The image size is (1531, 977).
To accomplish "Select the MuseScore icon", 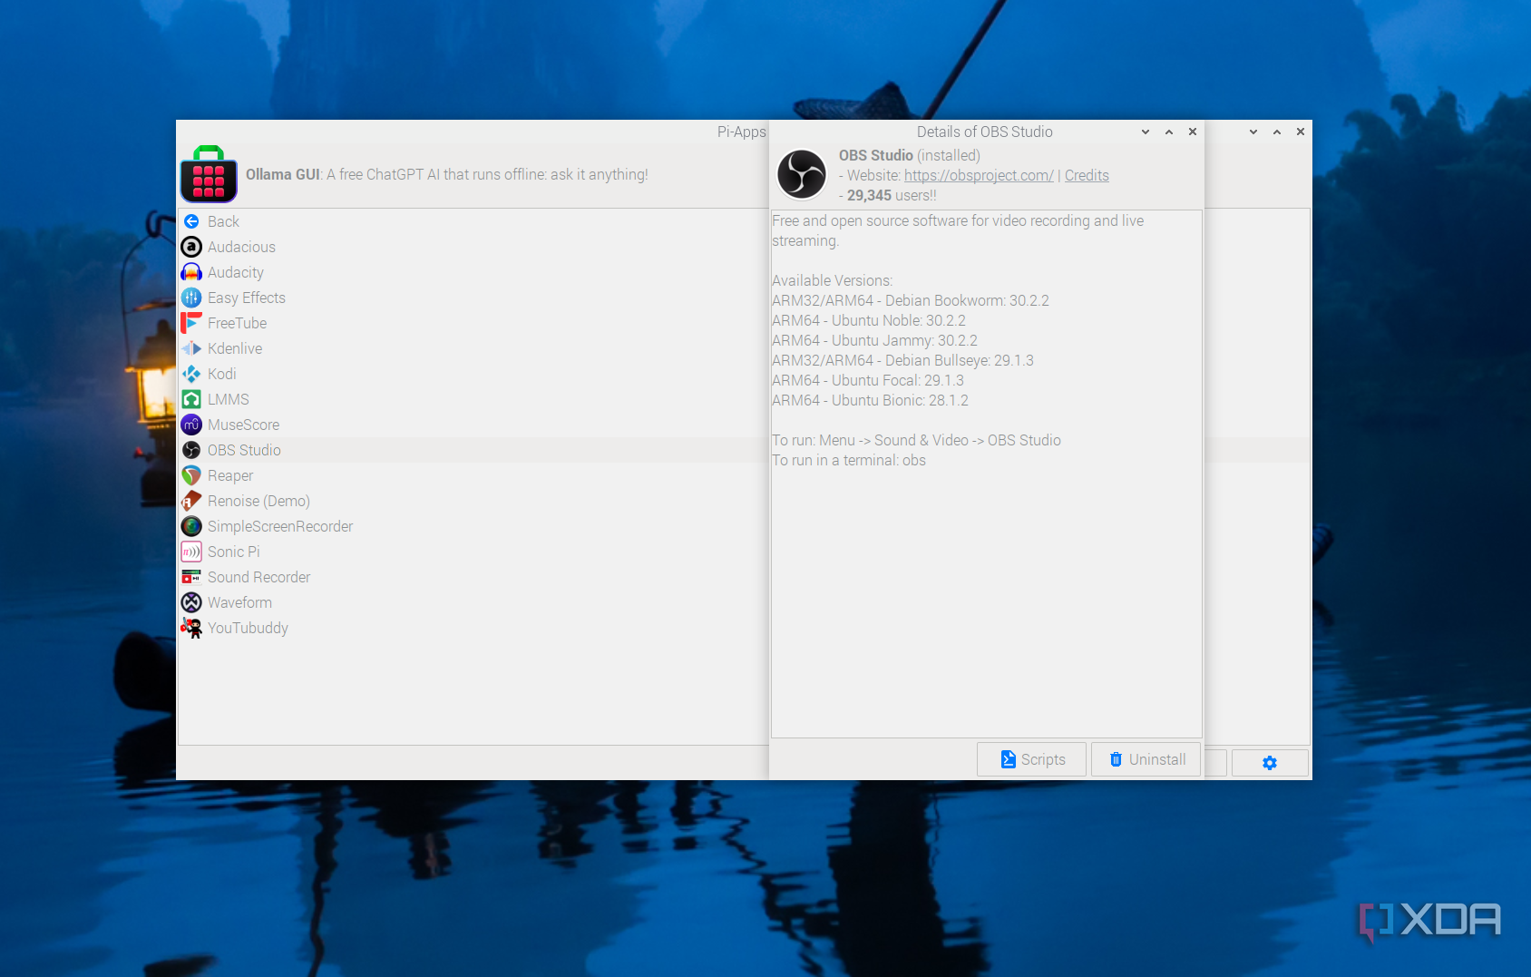I will (191, 425).
